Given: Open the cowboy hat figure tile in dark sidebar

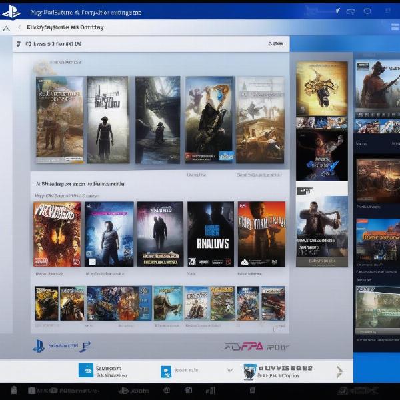Looking at the screenshot, I should [x=377, y=88].
